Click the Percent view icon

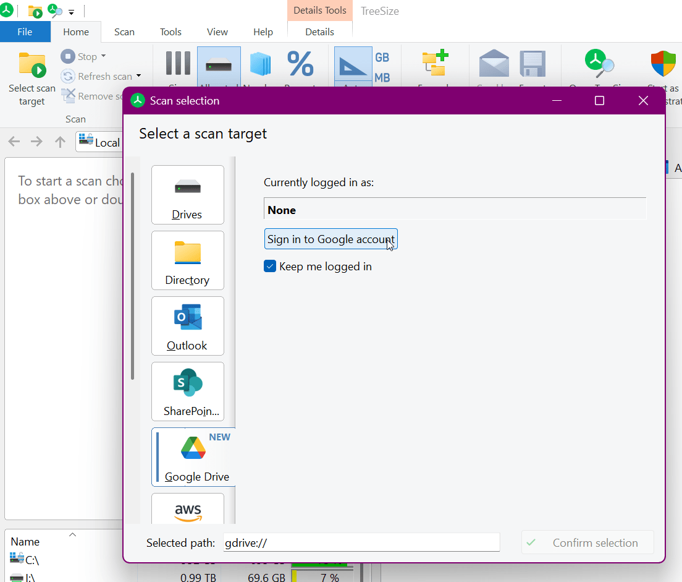(300, 65)
